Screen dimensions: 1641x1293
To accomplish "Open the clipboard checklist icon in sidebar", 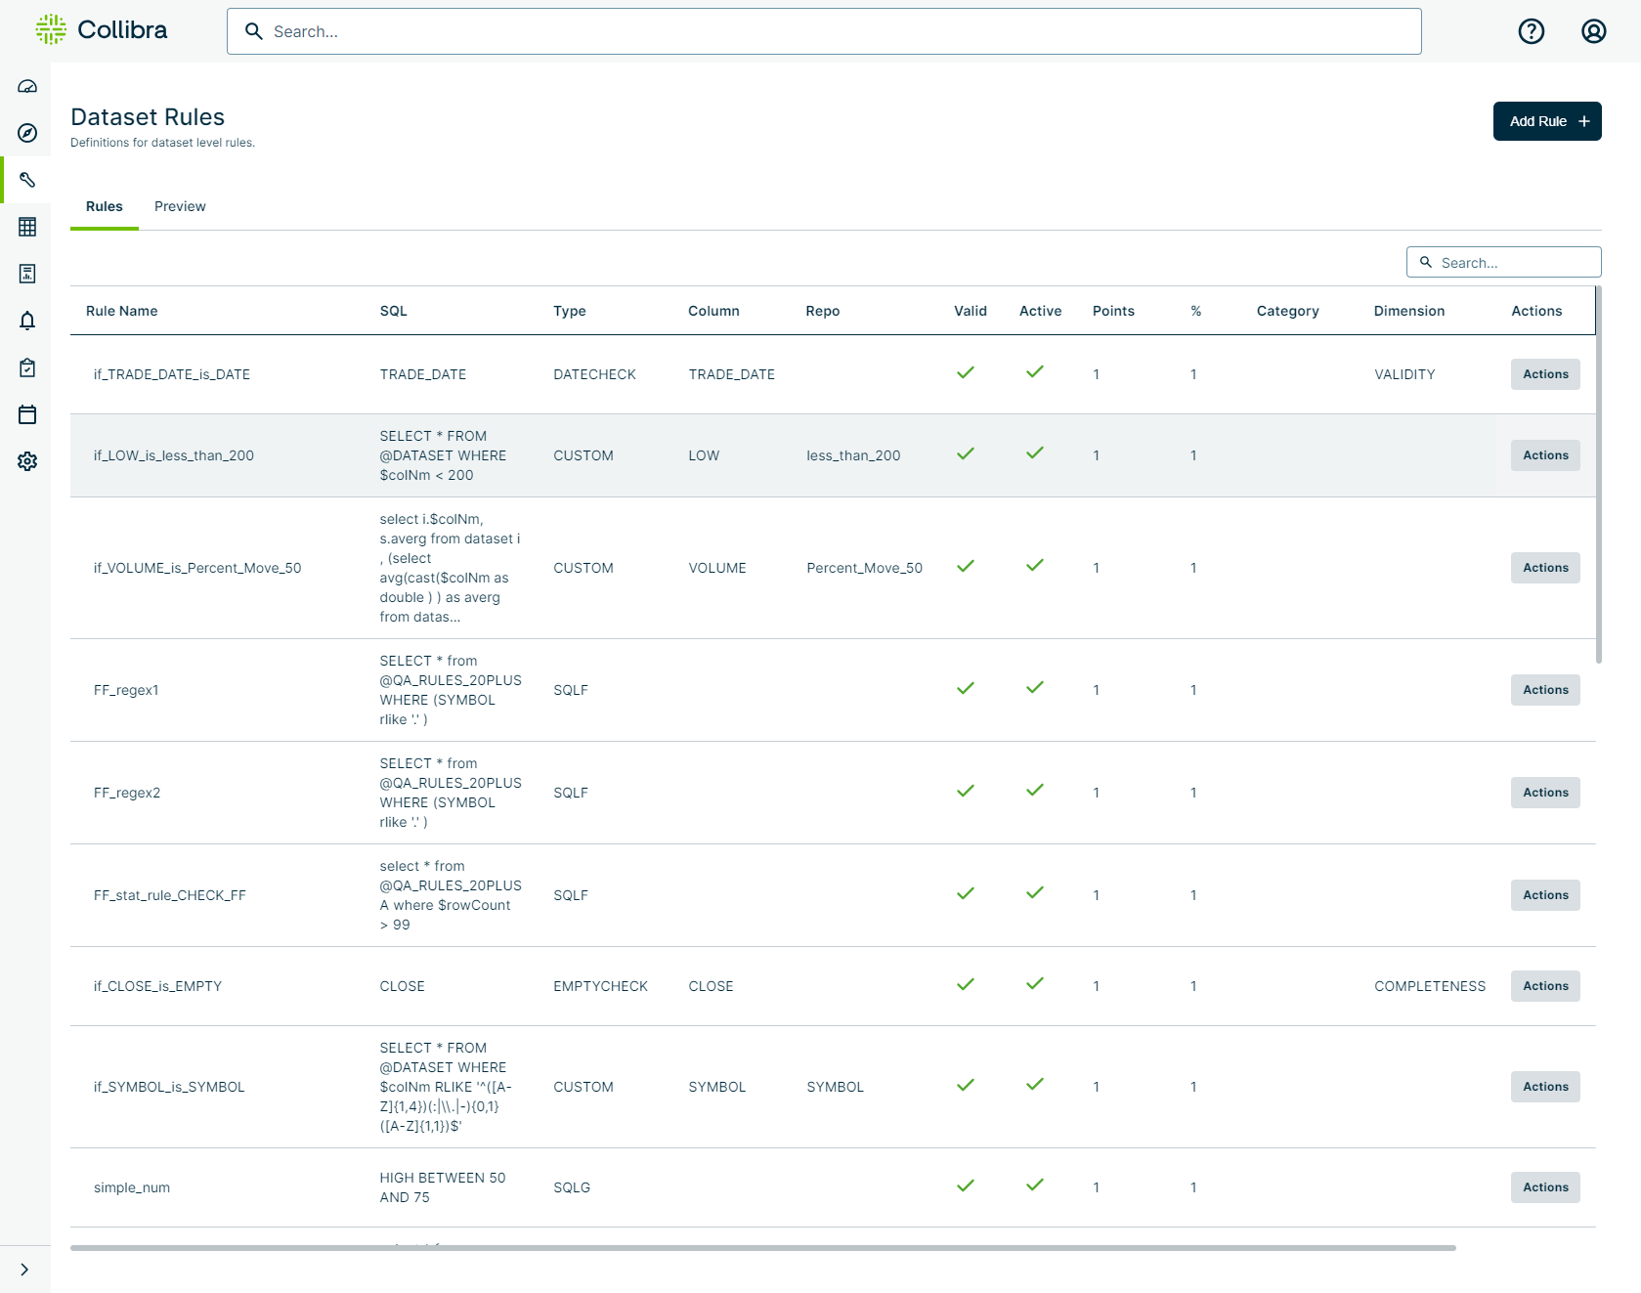I will (27, 367).
